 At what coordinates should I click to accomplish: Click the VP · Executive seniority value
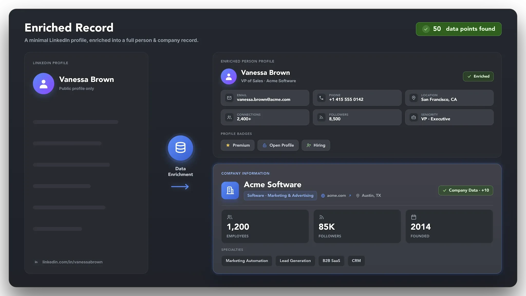click(x=436, y=119)
